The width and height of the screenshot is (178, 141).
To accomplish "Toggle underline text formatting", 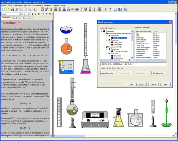I will point(39,14).
